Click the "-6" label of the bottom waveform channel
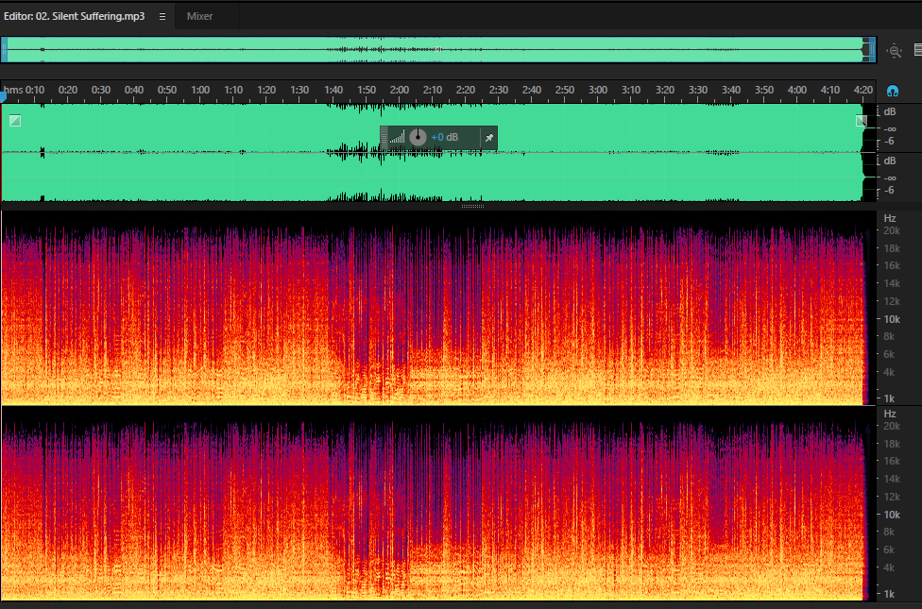 [x=889, y=190]
